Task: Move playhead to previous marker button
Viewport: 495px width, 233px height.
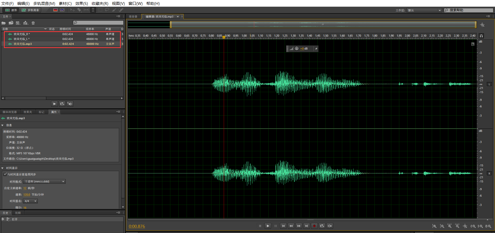Action: pyautogui.click(x=283, y=226)
